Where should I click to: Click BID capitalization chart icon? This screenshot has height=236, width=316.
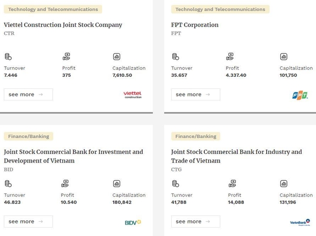coord(117,183)
